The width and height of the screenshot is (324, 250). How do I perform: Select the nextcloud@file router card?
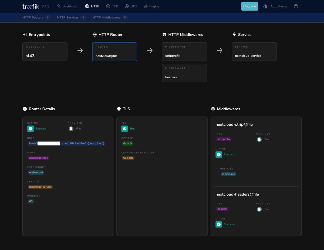click(114, 52)
